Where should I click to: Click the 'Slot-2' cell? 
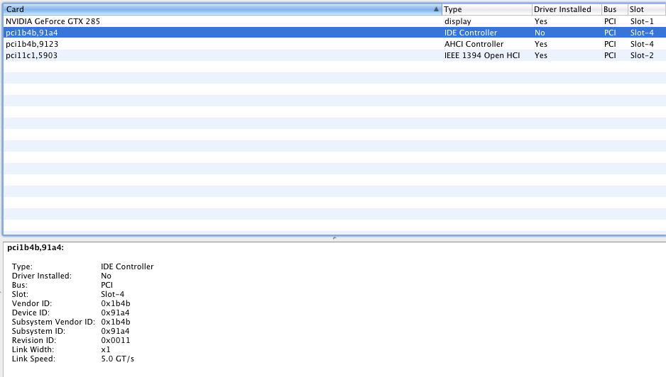click(642, 55)
